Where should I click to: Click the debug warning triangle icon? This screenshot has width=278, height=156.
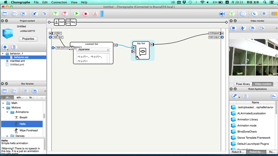click(95, 14)
